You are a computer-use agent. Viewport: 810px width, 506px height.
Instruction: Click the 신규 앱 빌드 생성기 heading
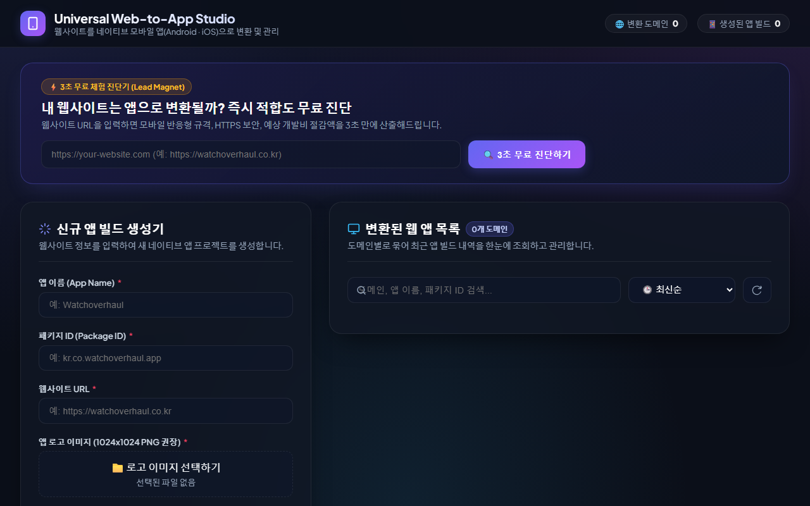click(x=110, y=229)
